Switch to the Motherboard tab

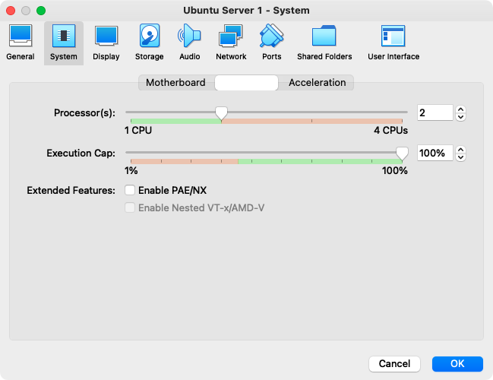click(x=175, y=83)
